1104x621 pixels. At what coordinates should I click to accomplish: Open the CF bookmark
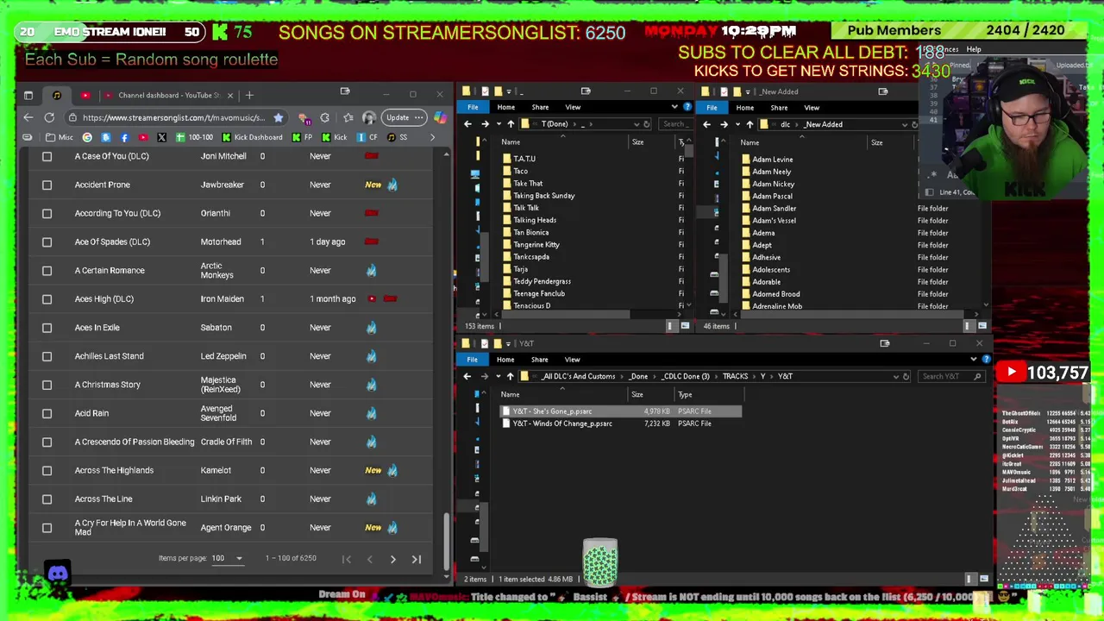click(x=367, y=137)
